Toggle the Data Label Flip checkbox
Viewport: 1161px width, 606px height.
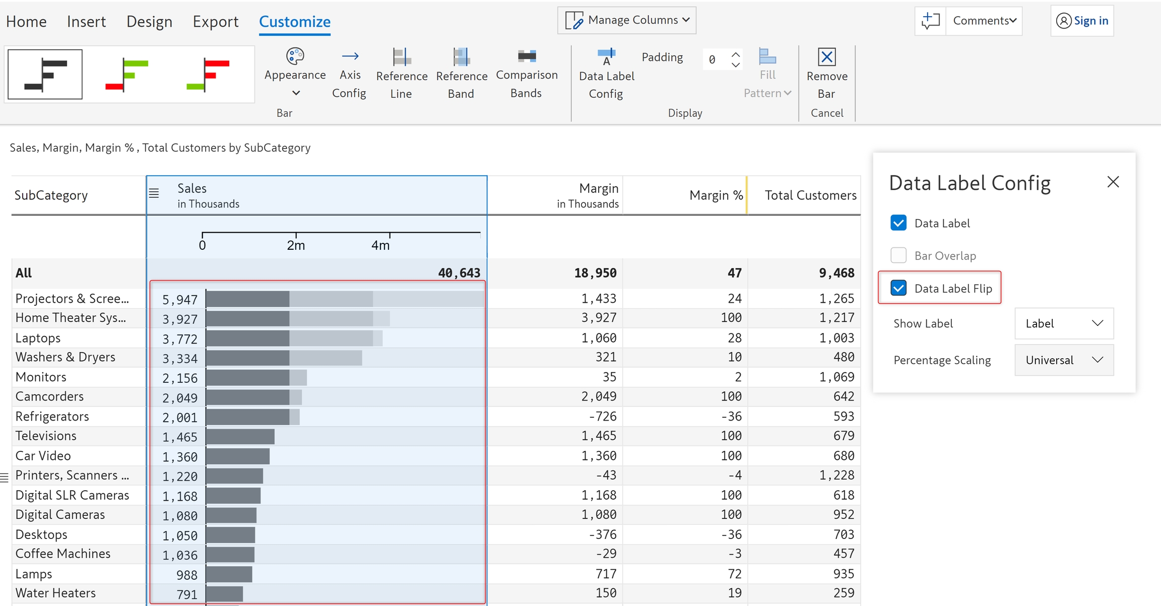898,288
